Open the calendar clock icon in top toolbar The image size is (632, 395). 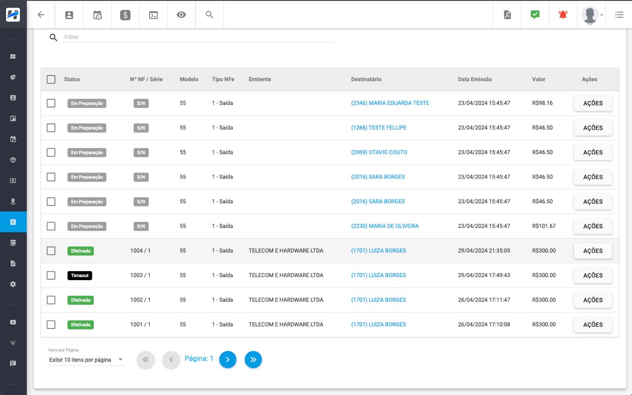point(97,15)
